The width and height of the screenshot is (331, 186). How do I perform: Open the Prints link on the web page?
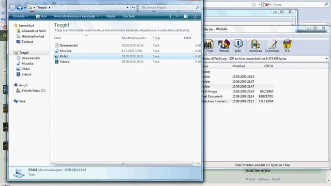click(x=276, y=179)
